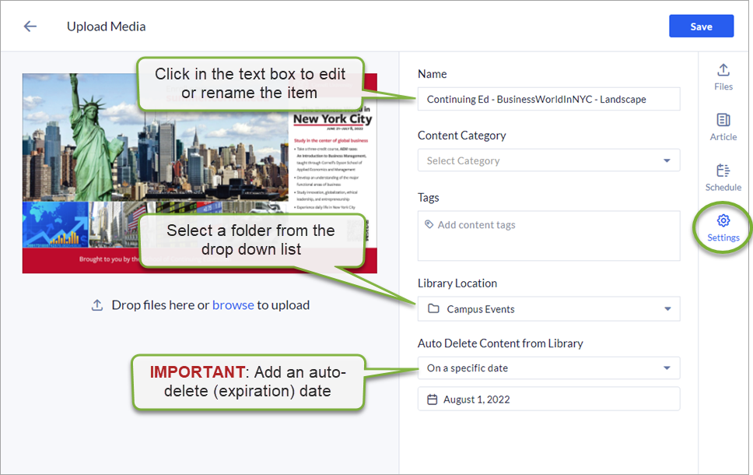Switch to the Article panel
753x475 pixels.
pos(723,126)
